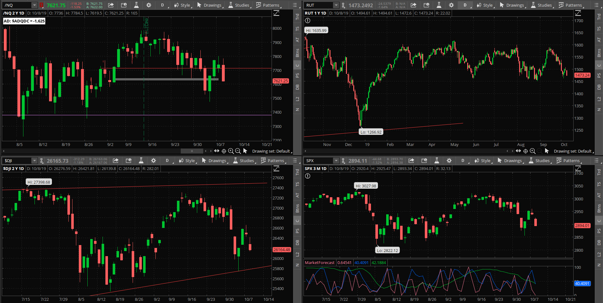Open the /NQ symbol dropdown arrow
This screenshot has height=303, width=603.
[35, 5]
